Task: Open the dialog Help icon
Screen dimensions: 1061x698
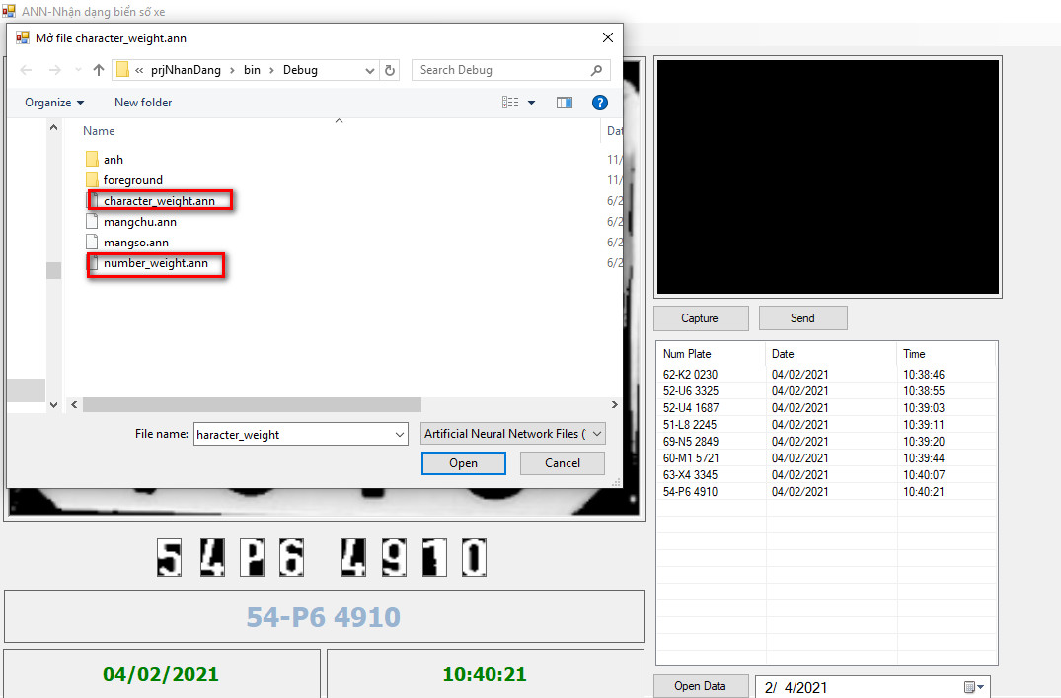Action: 599,103
